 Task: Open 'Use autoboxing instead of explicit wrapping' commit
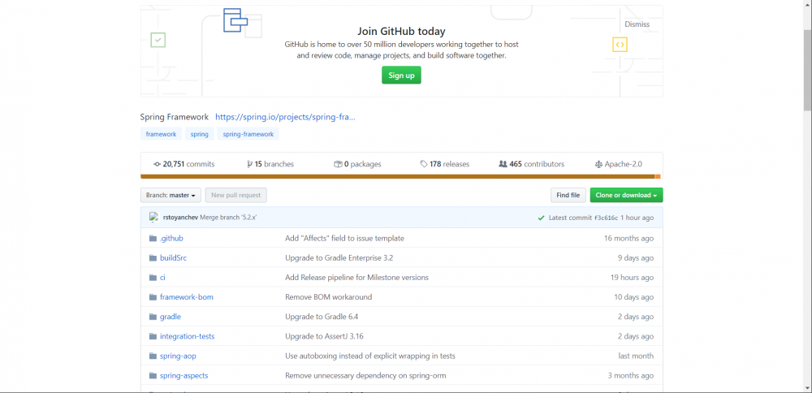pos(370,356)
